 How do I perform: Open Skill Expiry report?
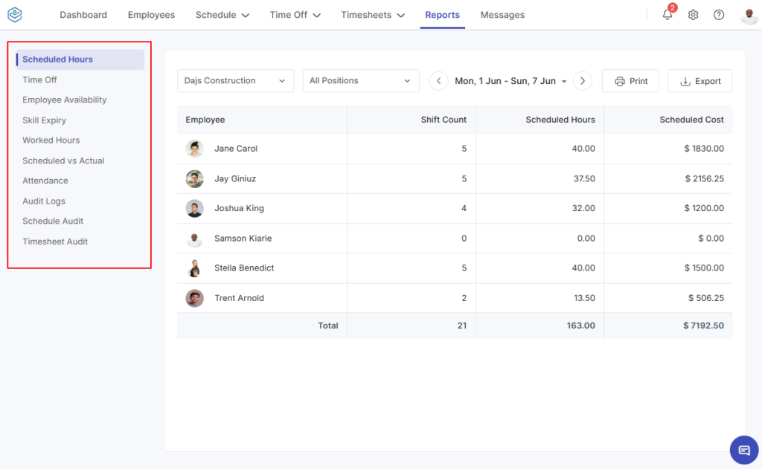click(x=44, y=120)
